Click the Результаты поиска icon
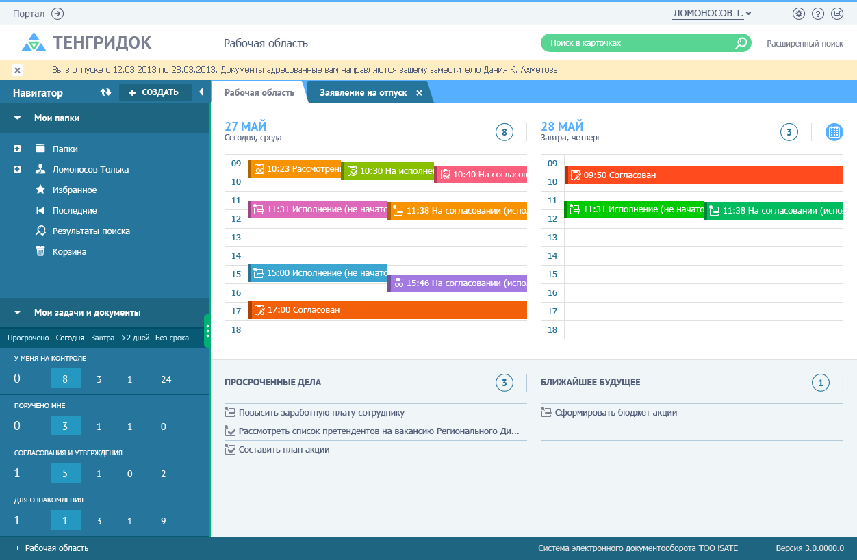 (40, 231)
